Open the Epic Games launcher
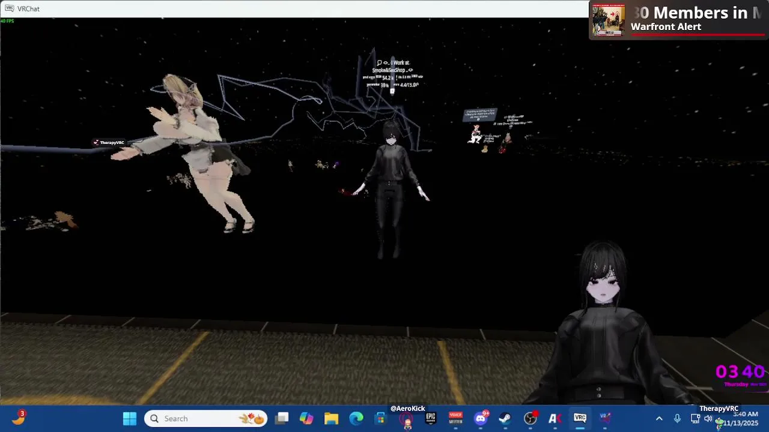Viewport: 769px width, 432px height. point(431,418)
